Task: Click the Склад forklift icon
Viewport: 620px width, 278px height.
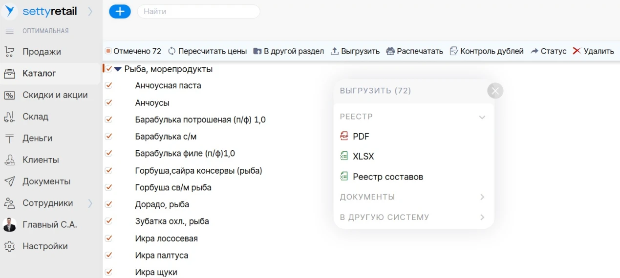Action: (x=9, y=117)
